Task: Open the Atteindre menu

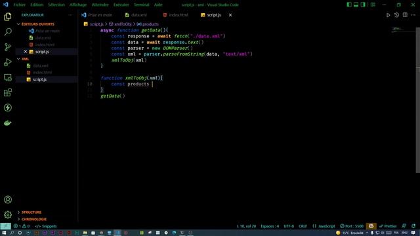Action: tap(100, 5)
